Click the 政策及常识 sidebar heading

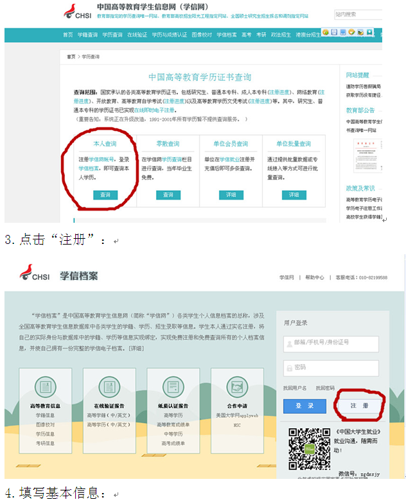pos(360,188)
